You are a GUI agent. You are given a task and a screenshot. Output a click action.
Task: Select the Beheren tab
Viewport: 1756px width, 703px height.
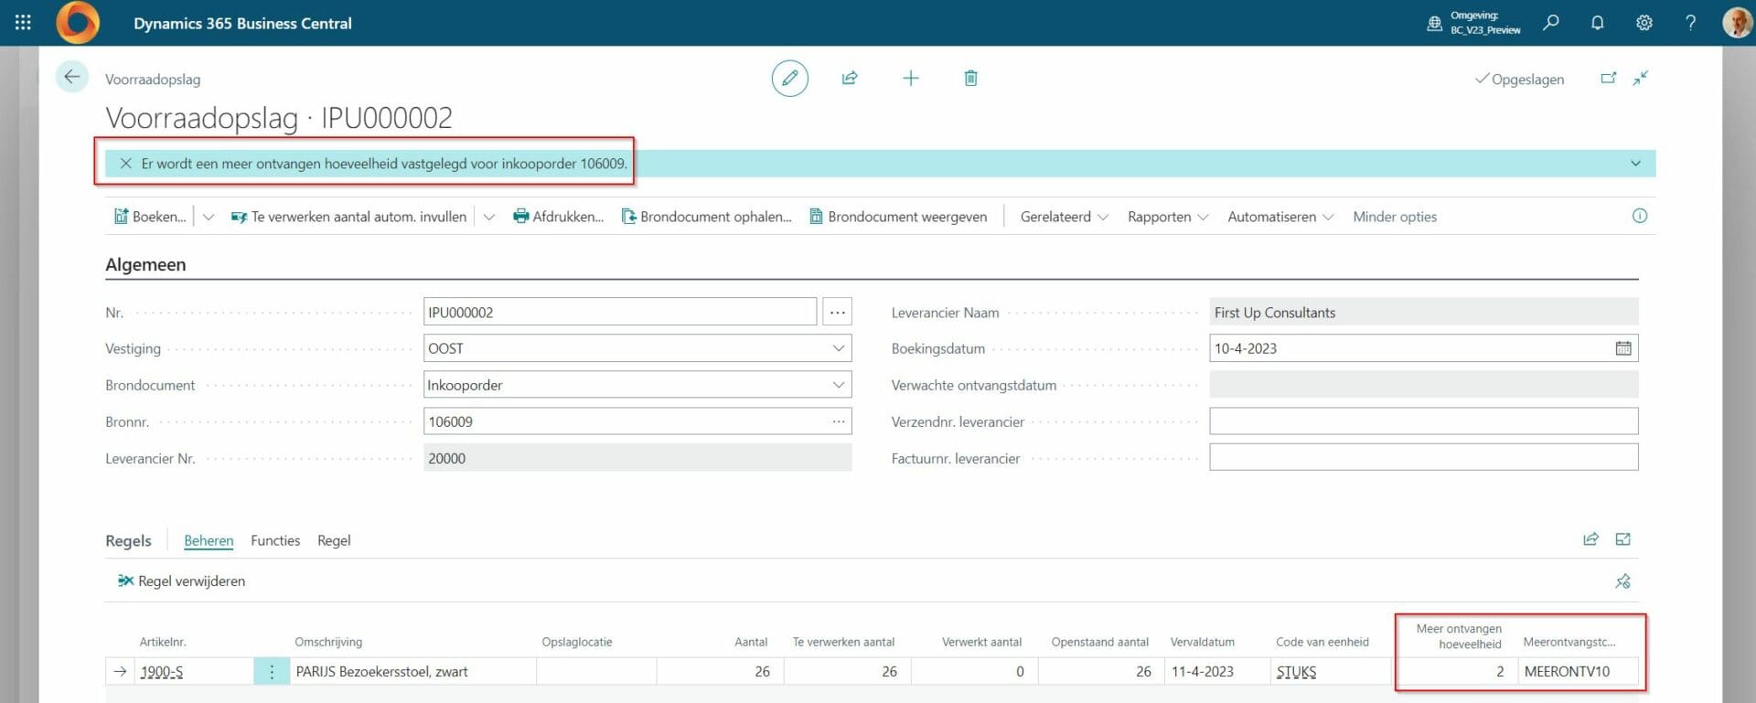209,540
